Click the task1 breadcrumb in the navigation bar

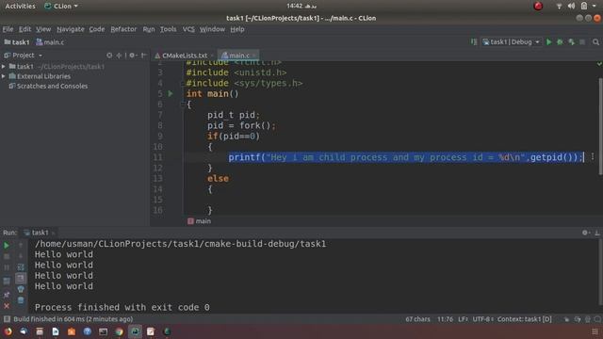tap(17, 42)
